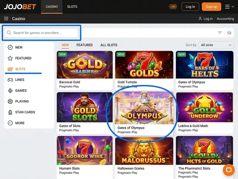Click the user profile icon
Image resolution: width=238 pixels, height=179 pixels.
click(200, 18)
